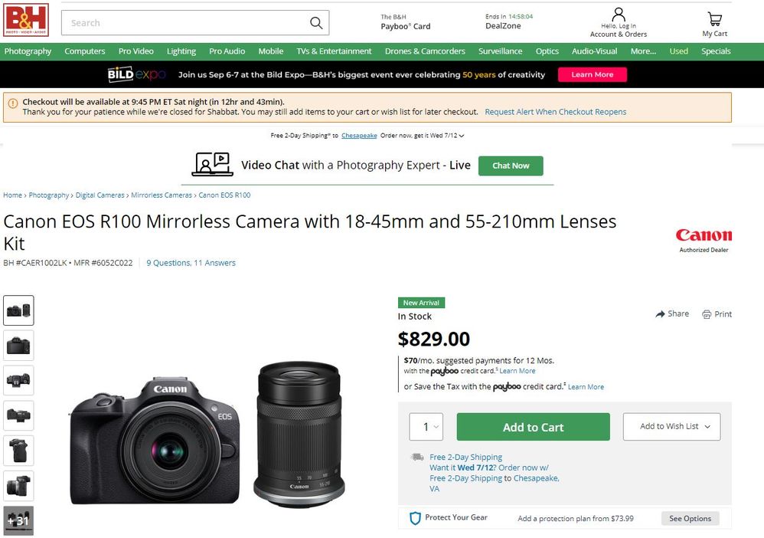Expand the delivery date chevron
The width and height of the screenshot is (764, 538).
(x=462, y=136)
